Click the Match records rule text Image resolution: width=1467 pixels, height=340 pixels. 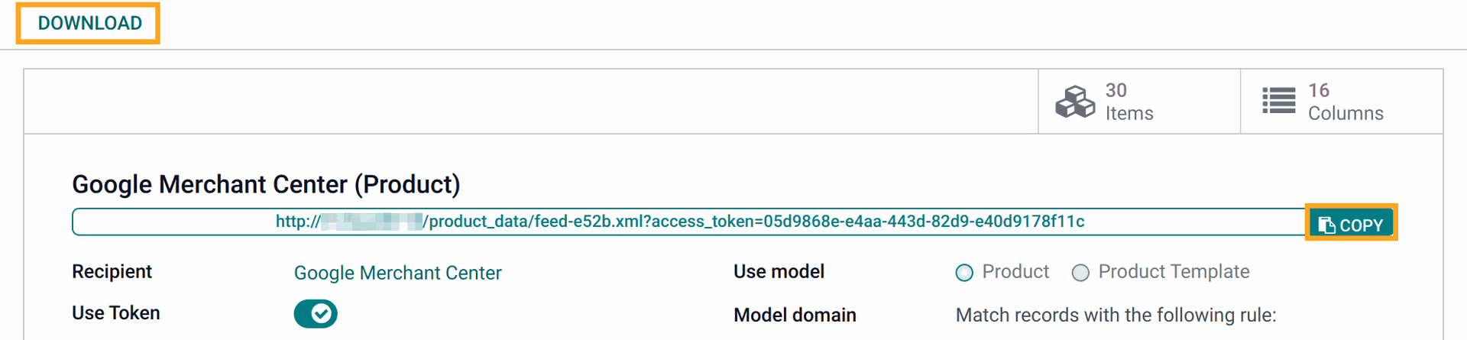[x=1116, y=315]
